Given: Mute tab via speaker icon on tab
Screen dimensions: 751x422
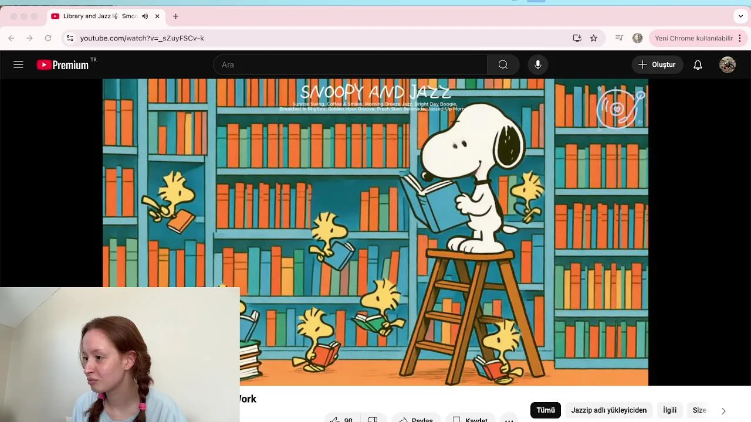Looking at the screenshot, I should [145, 16].
